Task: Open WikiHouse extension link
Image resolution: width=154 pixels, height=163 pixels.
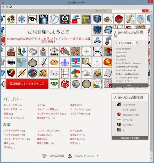Action: click(122, 52)
